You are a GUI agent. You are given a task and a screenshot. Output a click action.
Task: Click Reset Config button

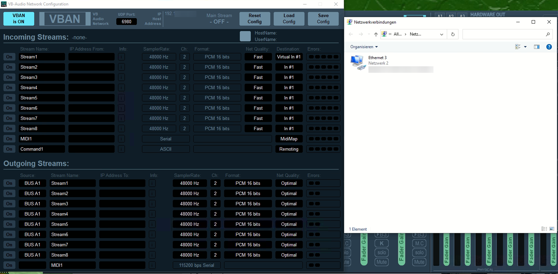click(x=255, y=19)
